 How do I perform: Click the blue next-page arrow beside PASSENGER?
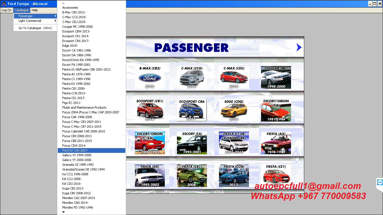tap(299, 48)
